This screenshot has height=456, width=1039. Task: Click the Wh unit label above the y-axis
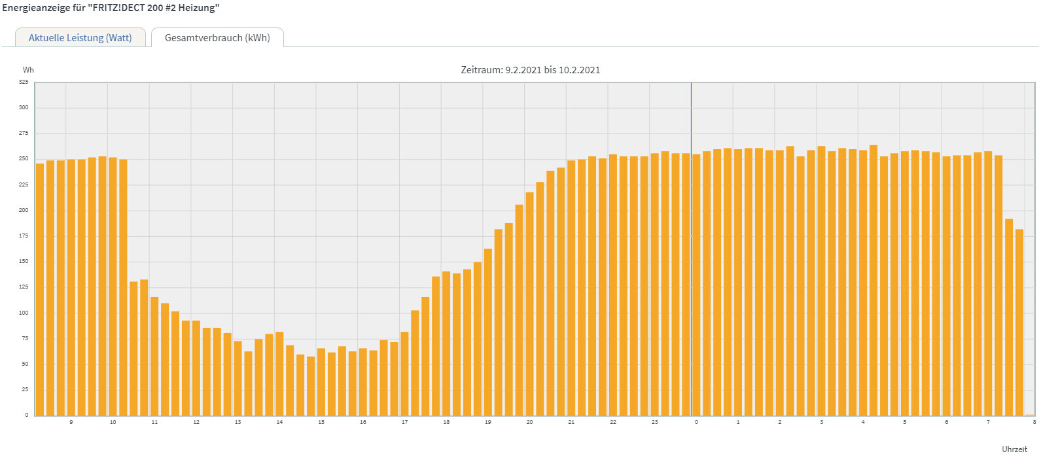(x=28, y=70)
